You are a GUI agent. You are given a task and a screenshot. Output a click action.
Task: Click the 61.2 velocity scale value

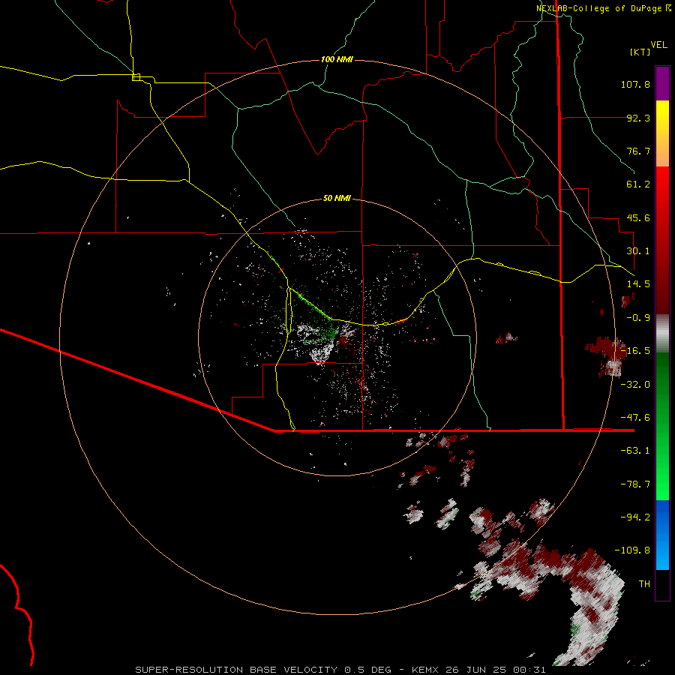pos(638,184)
